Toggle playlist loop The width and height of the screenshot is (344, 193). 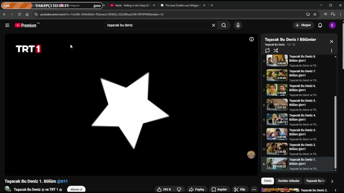[267, 50]
